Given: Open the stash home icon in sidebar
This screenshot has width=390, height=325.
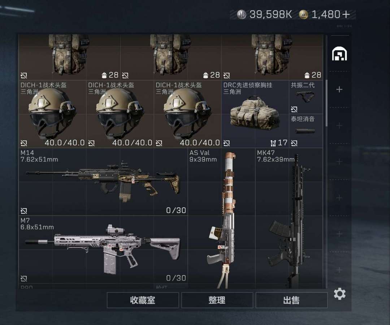Looking at the screenshot, I should pos(339,54).
